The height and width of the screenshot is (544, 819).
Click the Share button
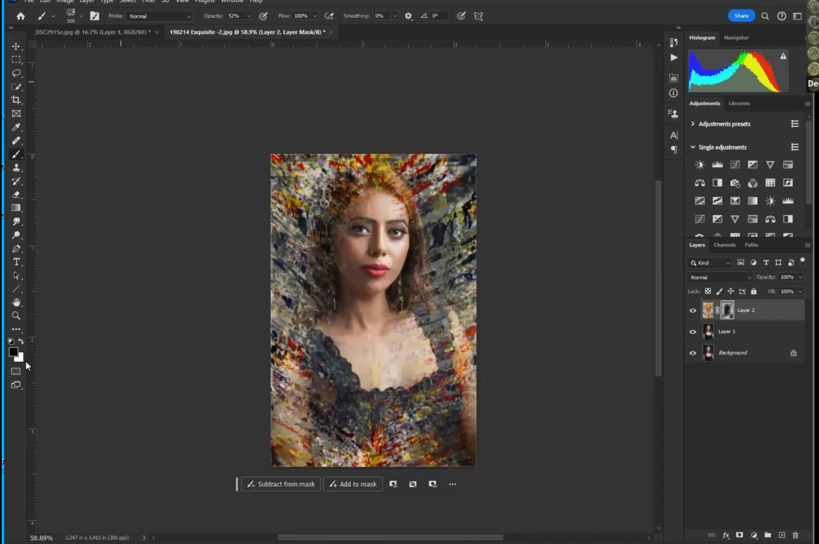tap(741, 16)
